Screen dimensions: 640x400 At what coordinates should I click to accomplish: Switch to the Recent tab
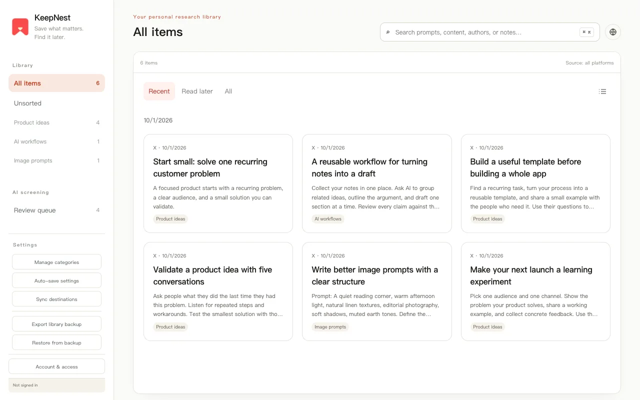159,91
